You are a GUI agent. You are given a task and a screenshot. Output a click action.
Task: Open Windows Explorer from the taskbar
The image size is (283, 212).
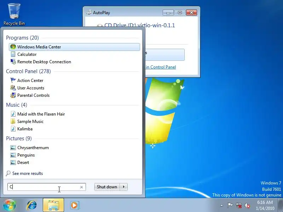click(x=53, y=205)
